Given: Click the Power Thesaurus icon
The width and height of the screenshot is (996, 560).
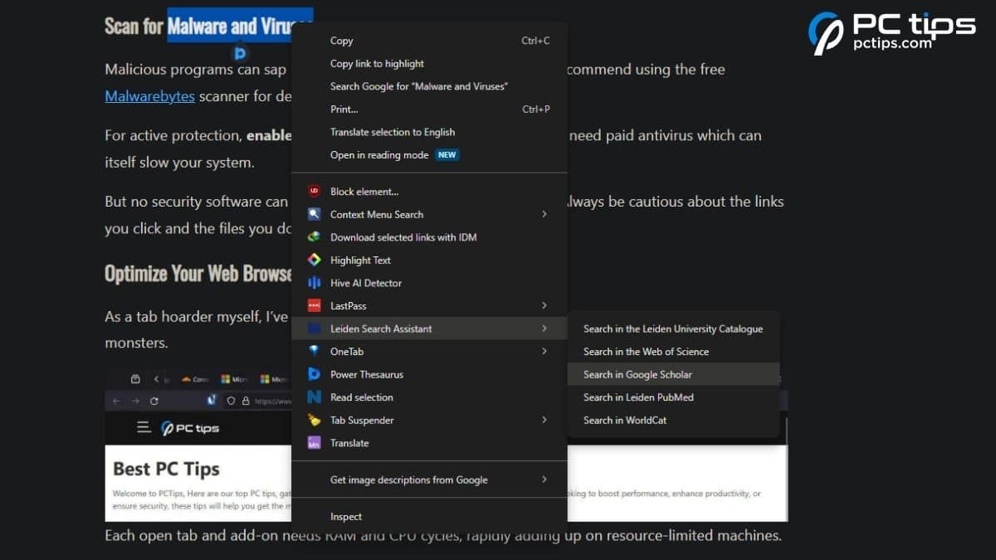Looking at the screenshot, I should (x=315, y=374).
